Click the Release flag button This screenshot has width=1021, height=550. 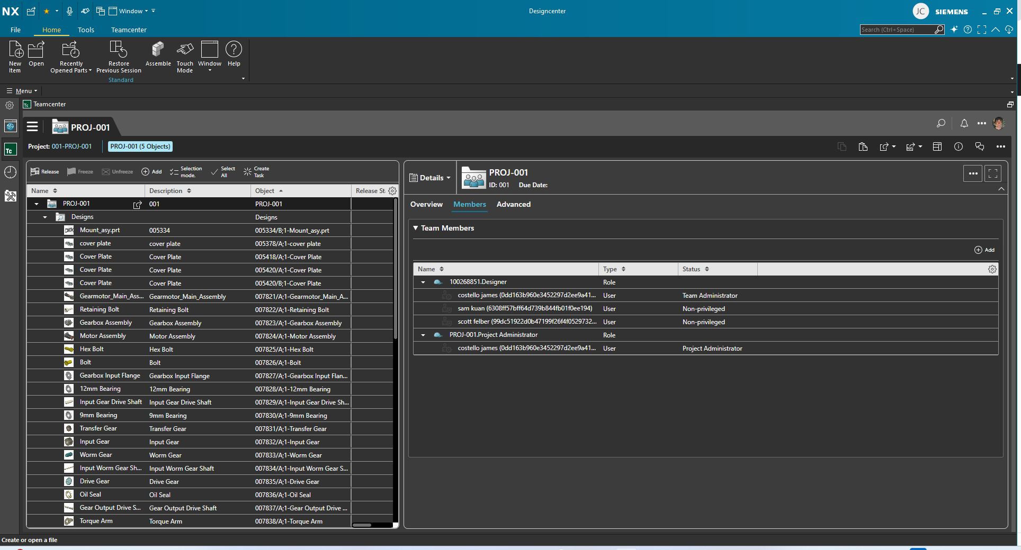[44, 171]
